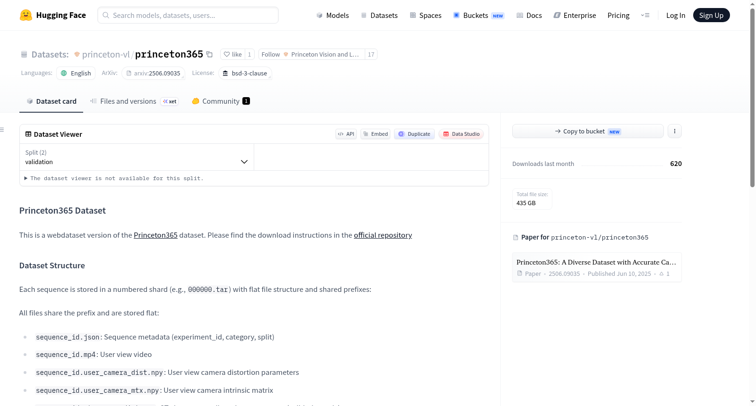Click the page vertical scrollbar
Screen dimensions: 756x406
tap(752, 98)
